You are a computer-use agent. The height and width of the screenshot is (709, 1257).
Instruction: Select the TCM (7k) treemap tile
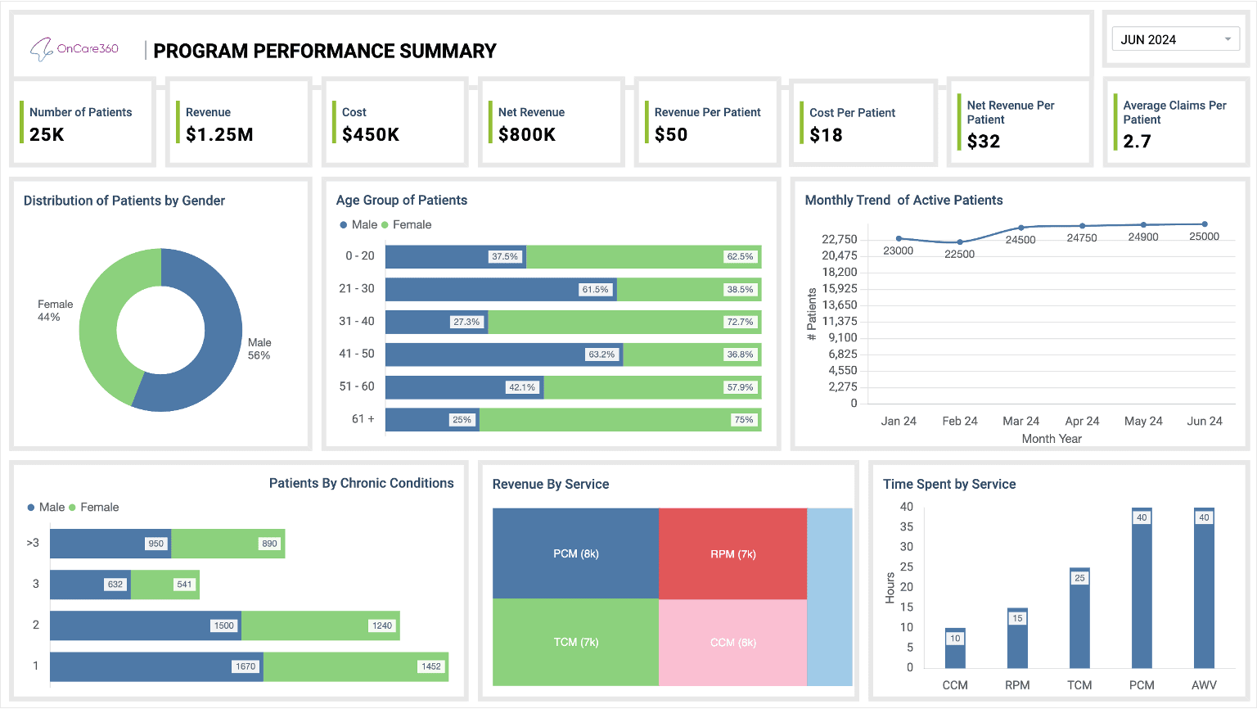[x=575, y=643]
